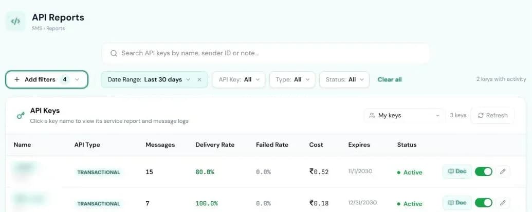Screen dimensions: 532x212
Task: Click the TRANSACTIONAL badge in 15-message row
Action: coord(98,172)
